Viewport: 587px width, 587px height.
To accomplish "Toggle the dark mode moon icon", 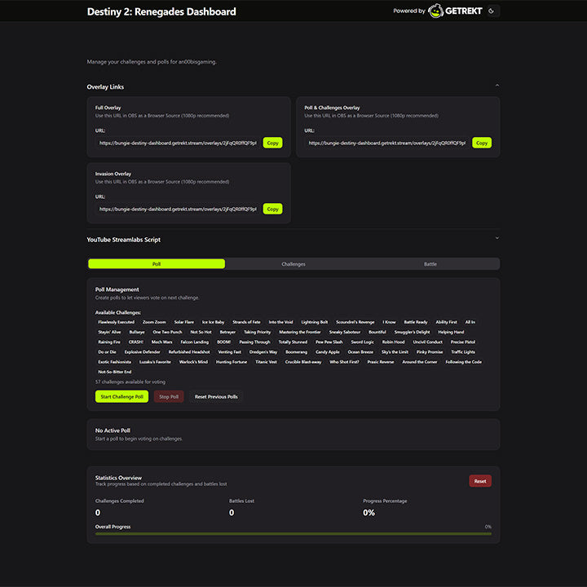I will pos(491,11).
